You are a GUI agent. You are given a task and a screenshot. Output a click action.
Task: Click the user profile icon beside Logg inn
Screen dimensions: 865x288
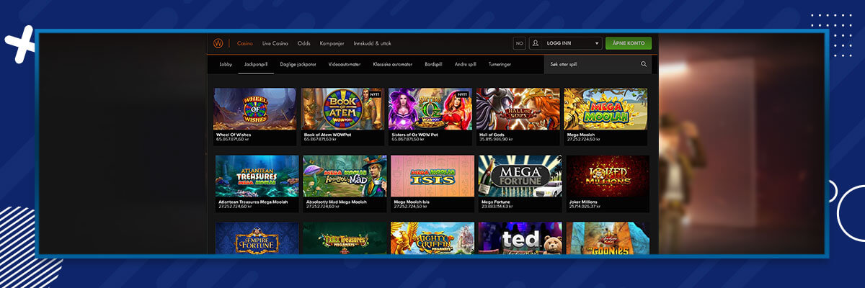tap(537, 43)
